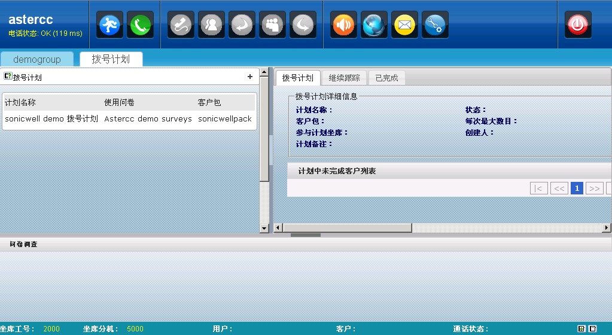
Task: Click the right arrow of horizontal scrollbar
Action: click(607, 228)
